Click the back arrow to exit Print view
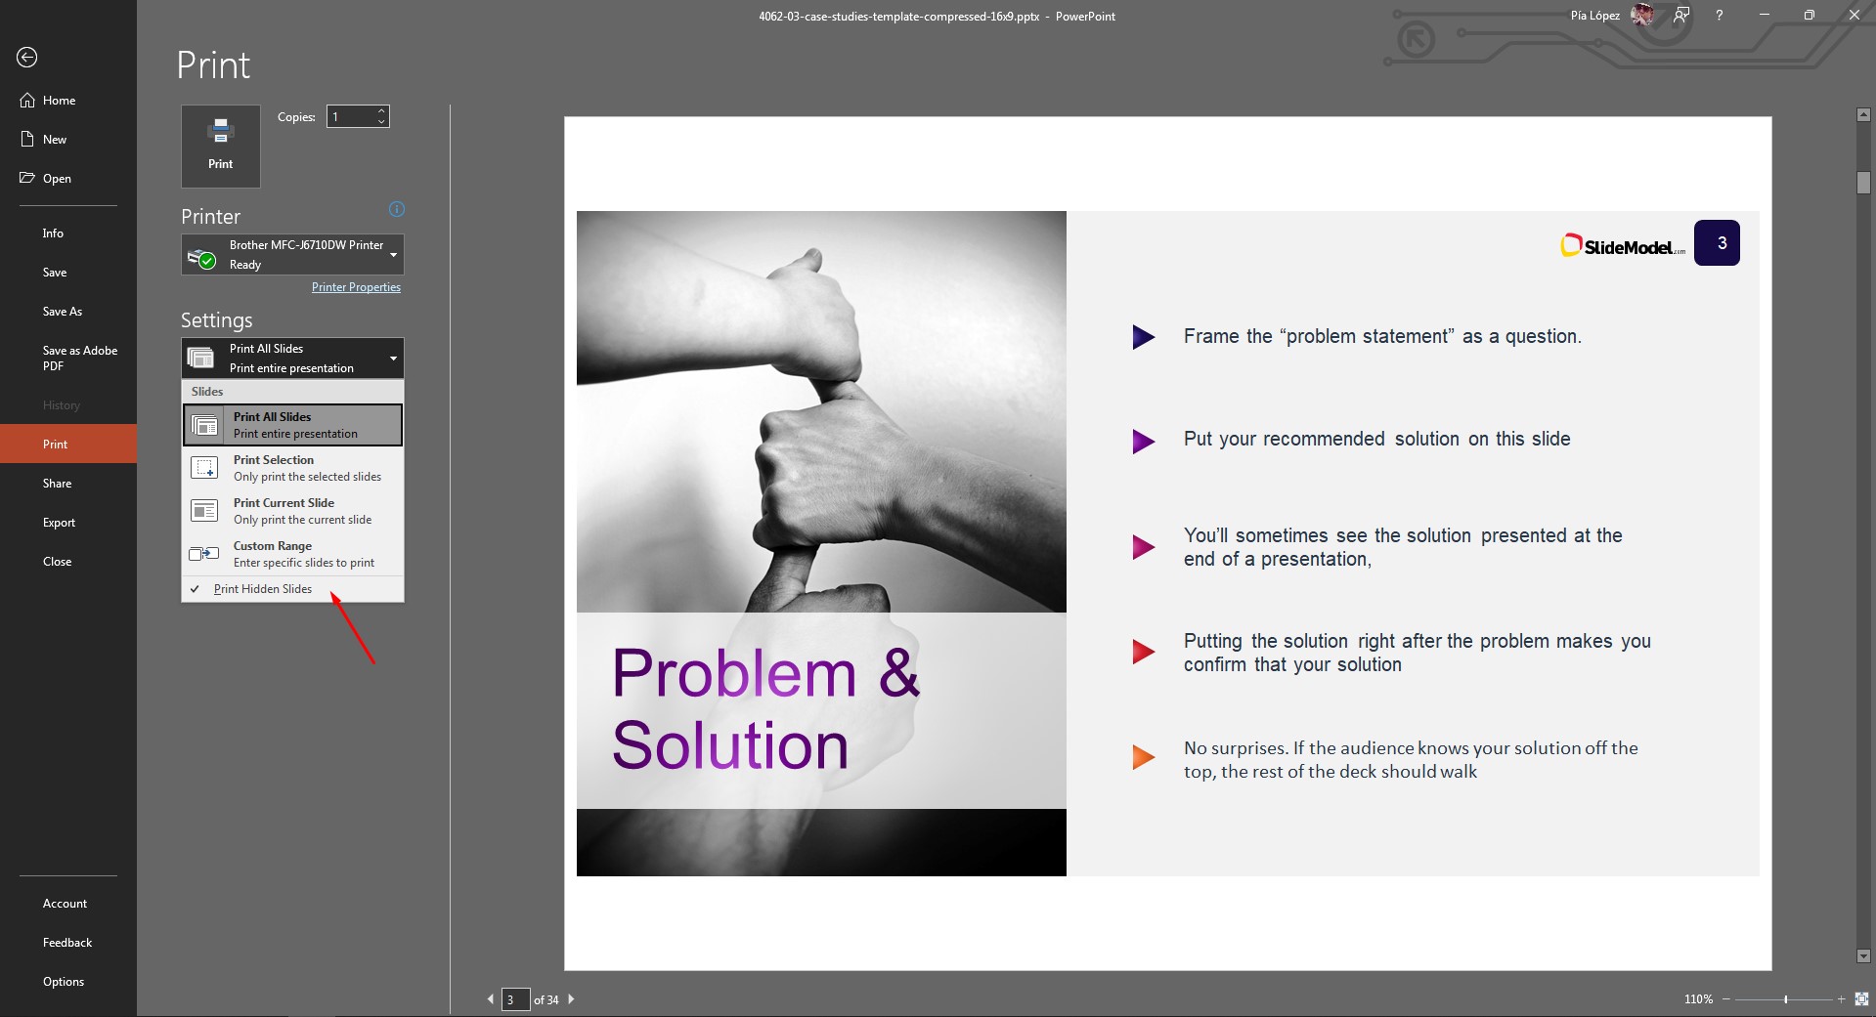 26,58
